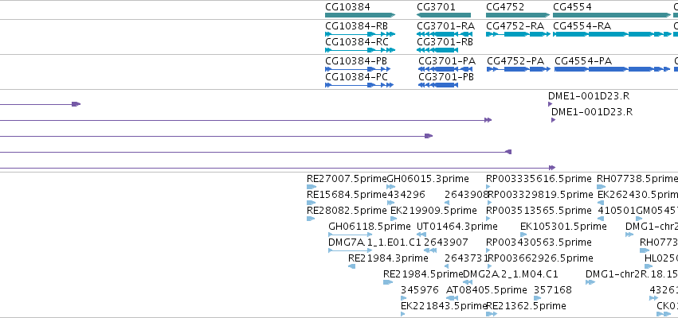The height and width of the screenshot is (318, 678).
Task: Click the CG10384-PC protein feature
Action: (359, 85)
